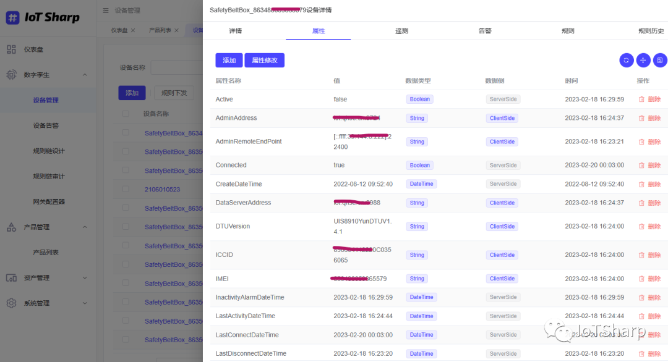Image resolution: width=668 pixels, height=362 pixels.
Task: Click the 系统管理 gear icon in sidebar
Action: (12, 303)
